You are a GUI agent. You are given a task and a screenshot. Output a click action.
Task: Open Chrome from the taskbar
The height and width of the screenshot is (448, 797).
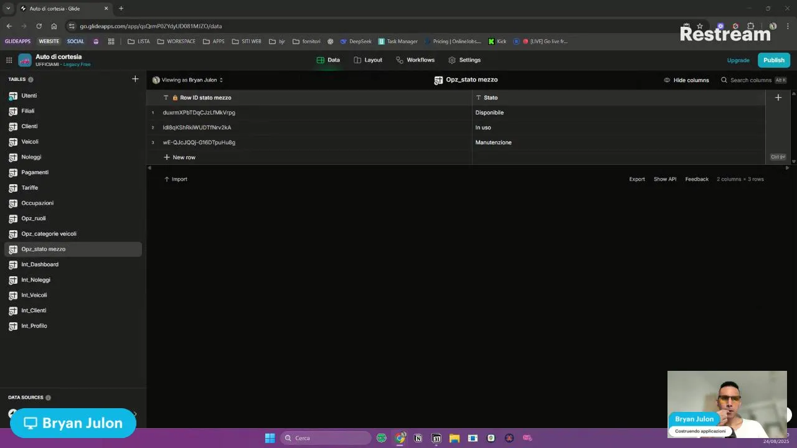click(400, 438)
